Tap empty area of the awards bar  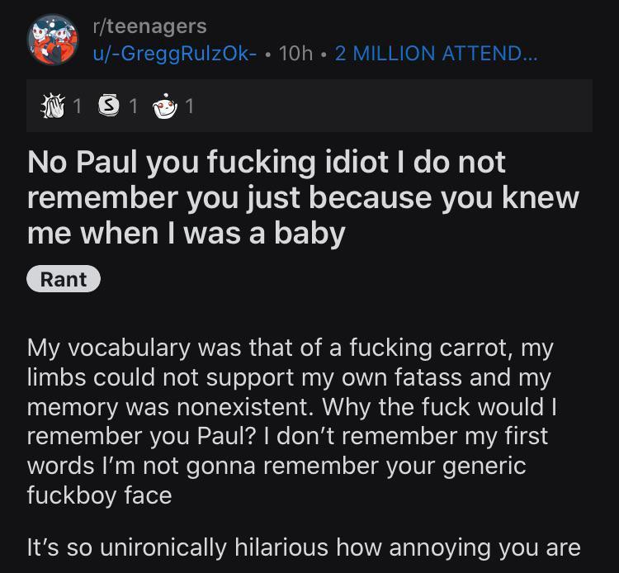click(396, 106)
